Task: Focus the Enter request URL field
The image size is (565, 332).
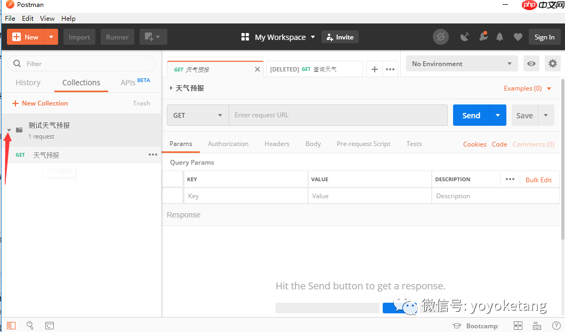Action: (x=338, y=115)
